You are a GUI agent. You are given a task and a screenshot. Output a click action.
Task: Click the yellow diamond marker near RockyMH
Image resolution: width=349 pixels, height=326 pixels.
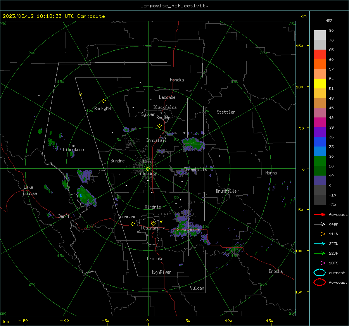pyautogui.click(x=104, y=101)
